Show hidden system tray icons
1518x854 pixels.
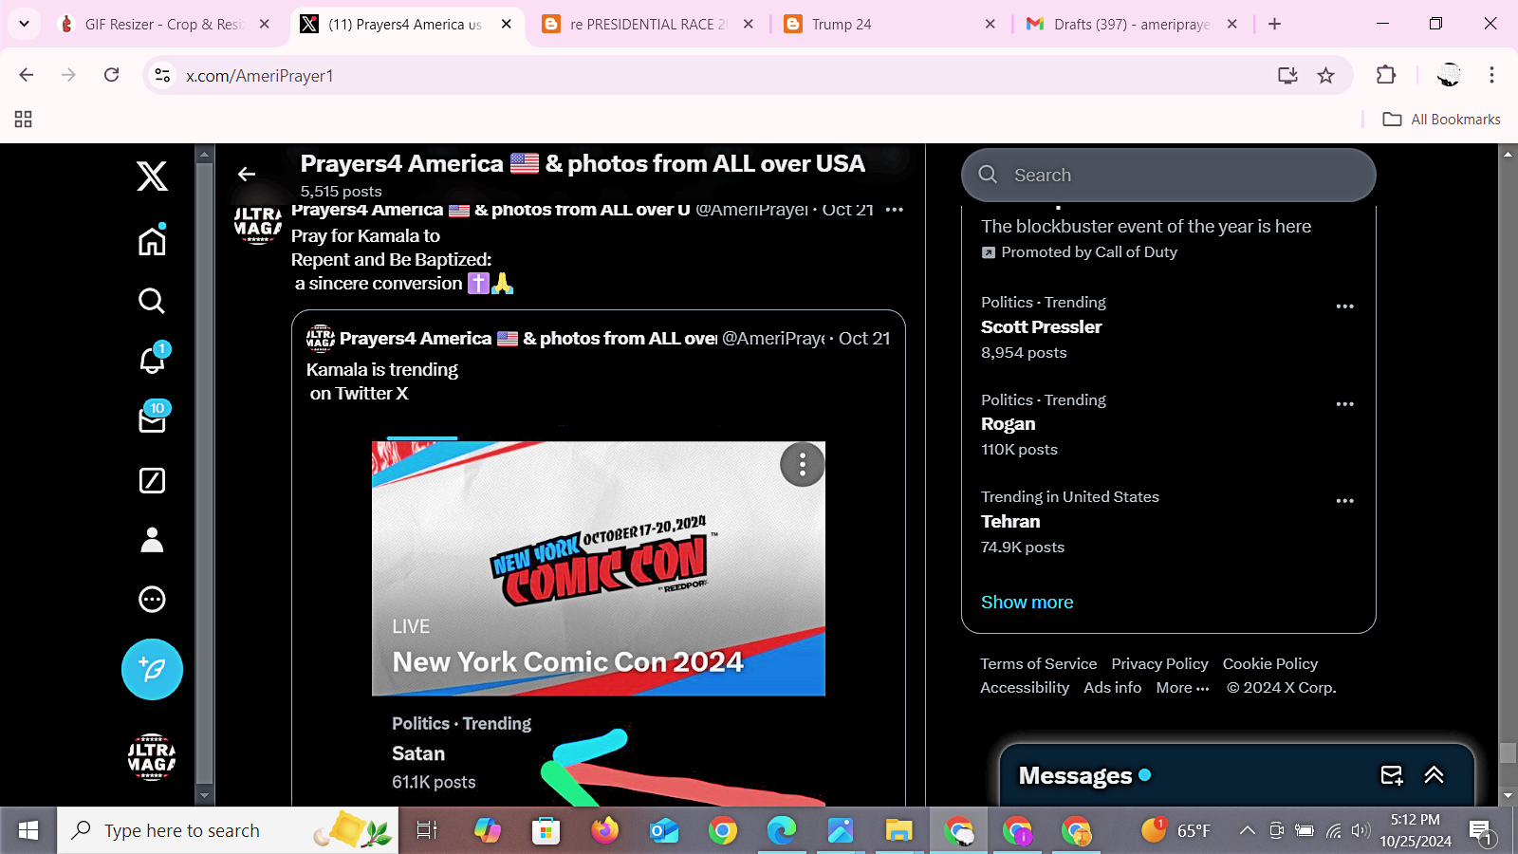1248,831
